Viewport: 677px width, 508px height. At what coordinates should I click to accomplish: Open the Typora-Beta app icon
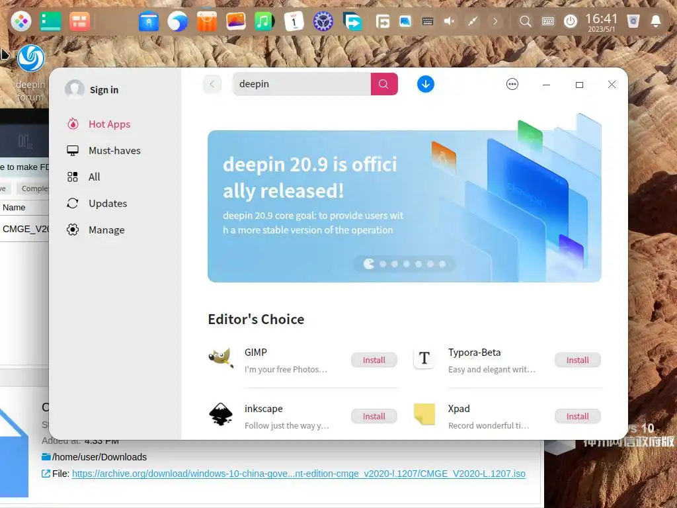coord(424,358)
